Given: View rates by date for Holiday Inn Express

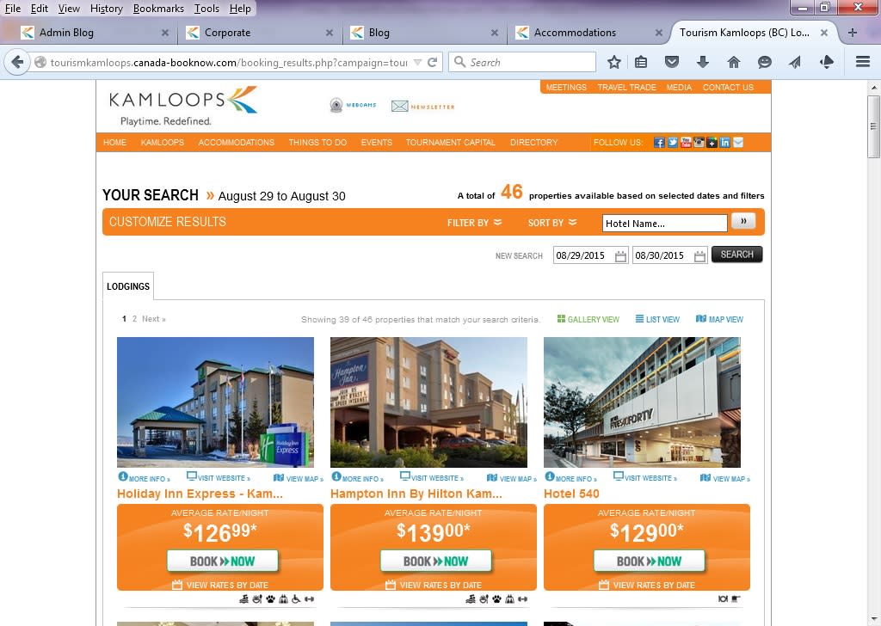Looking at the screenshot, I should coord(220,585).
